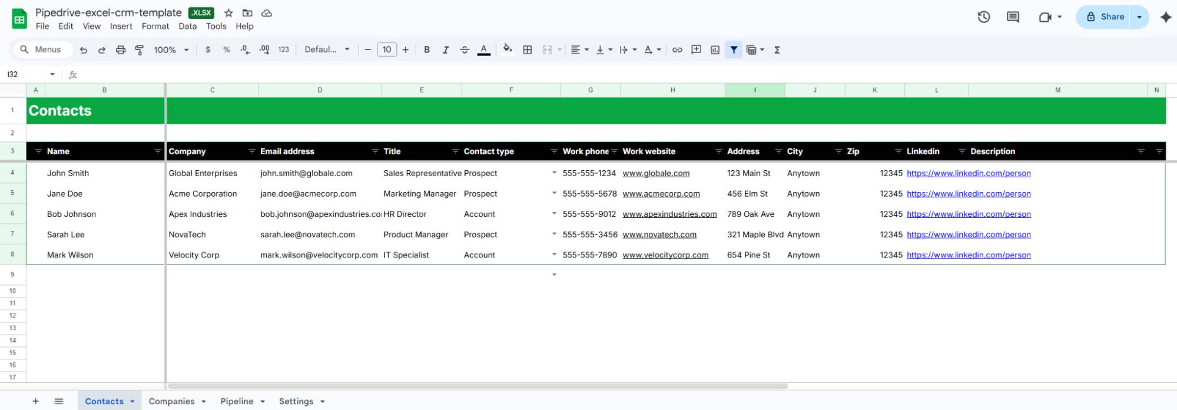Viewport: 1177px width, 410px height.
Task: Format as currency with dollar icon
Action: coord(208,50)
